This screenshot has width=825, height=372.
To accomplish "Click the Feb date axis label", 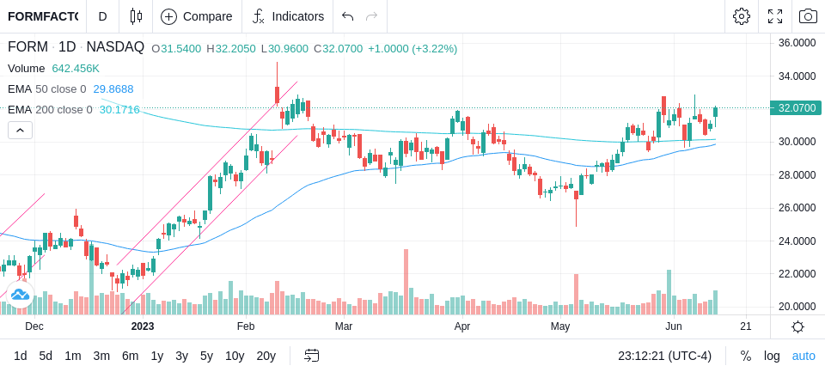I will 246,326.
